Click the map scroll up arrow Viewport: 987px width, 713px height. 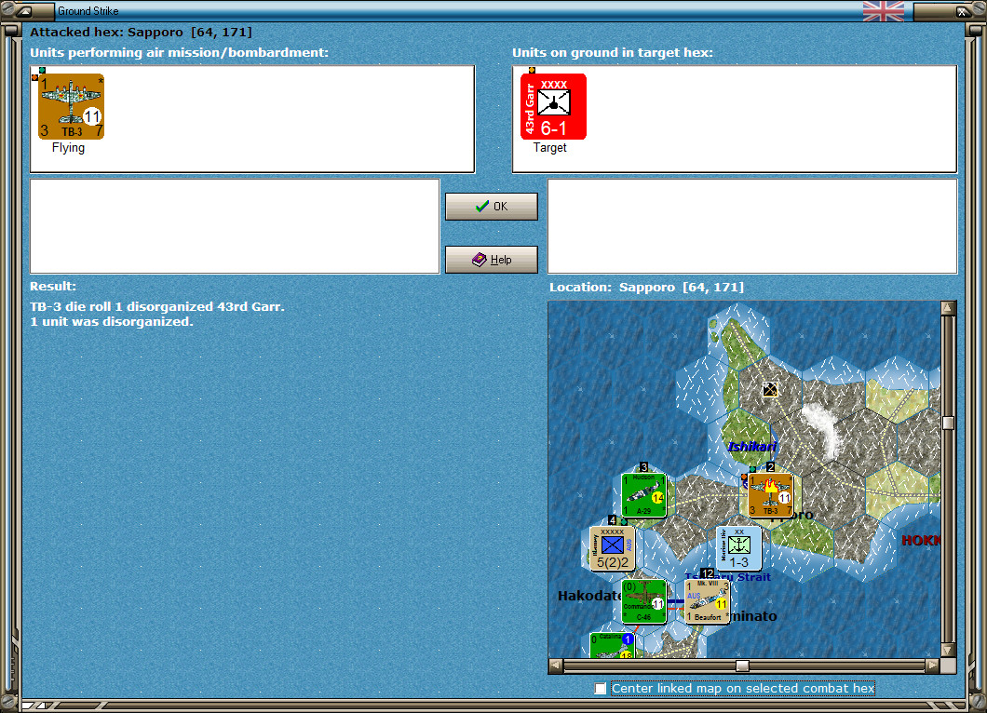tap(948, 308)
